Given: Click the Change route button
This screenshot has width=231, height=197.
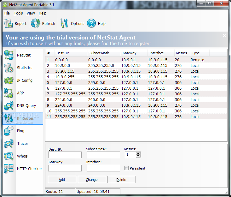Looking at the screenshot, I should point(92,180).
